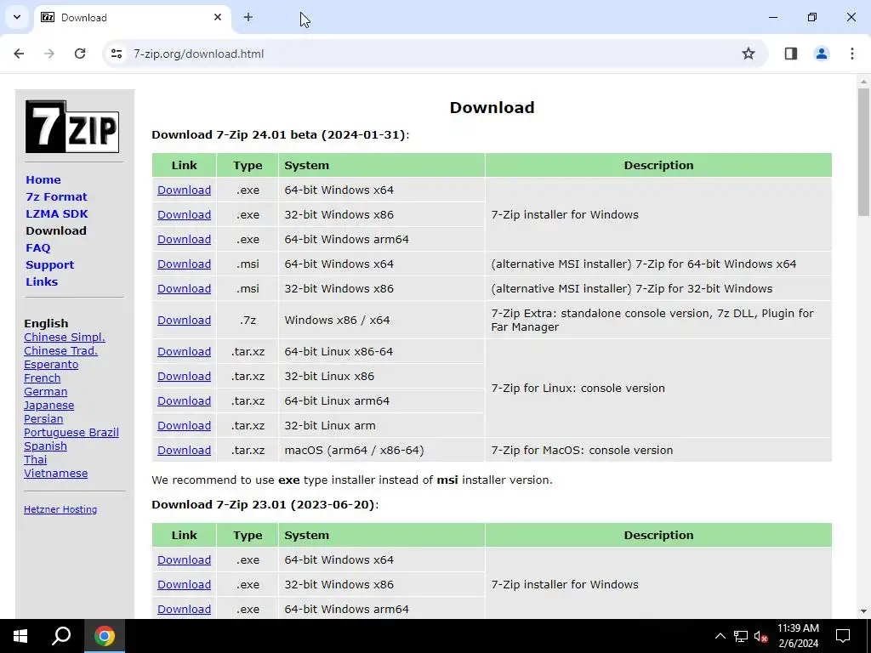Switch language to German
The height and width of the screenshot is (653, 871).
[x=46, y=391]
